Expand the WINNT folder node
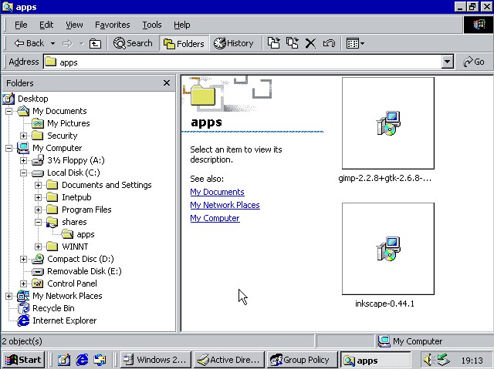The width and height of the screenshot is (494, 369). click(x=38, y=247)
